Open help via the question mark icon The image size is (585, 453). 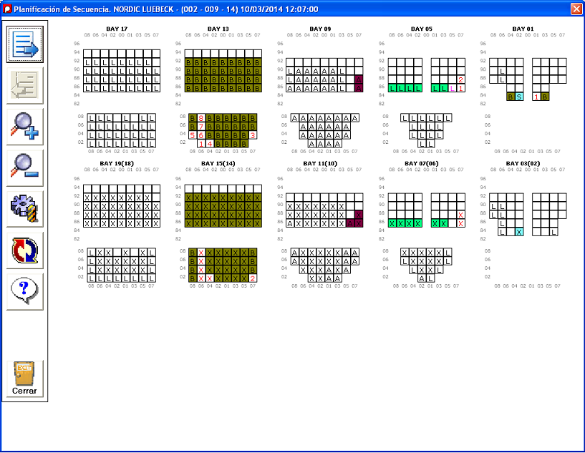pyautogui.click(x=25, y=291)
